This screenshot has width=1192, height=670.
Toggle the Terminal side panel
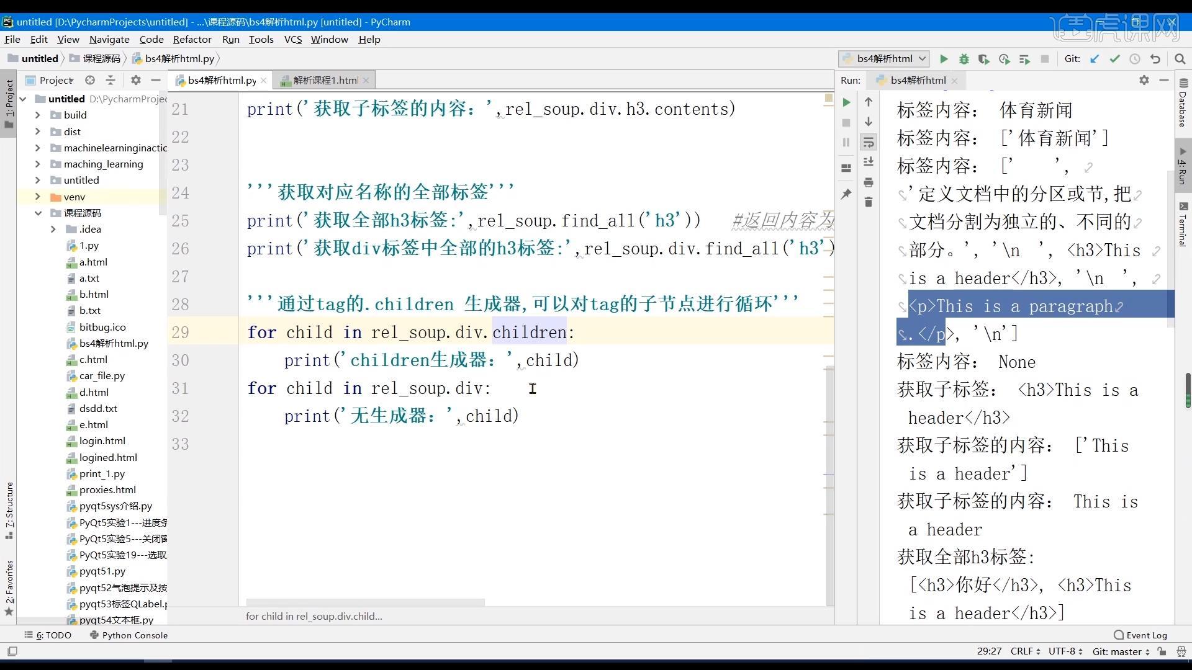click(1183, 225)
